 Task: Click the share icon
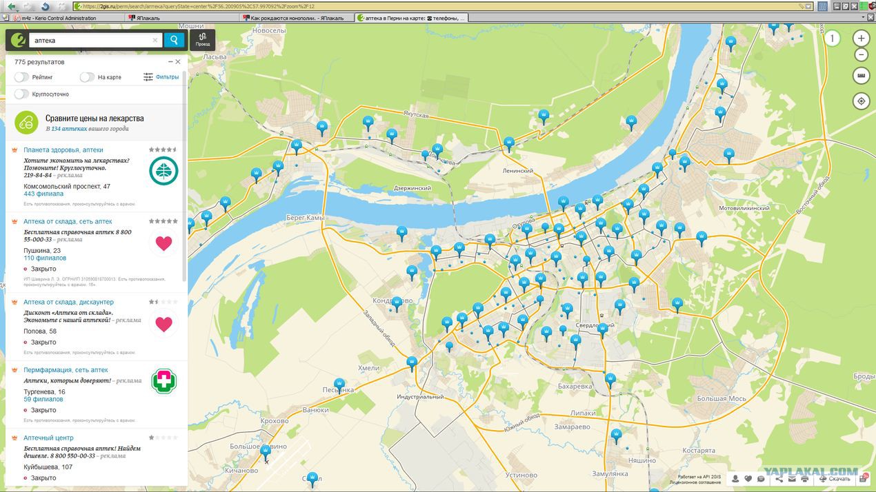779,479
